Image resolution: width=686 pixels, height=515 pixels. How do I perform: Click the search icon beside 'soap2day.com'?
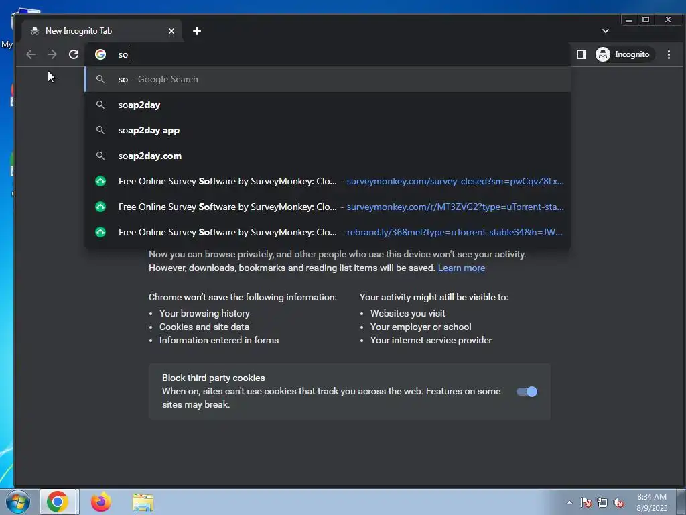click(x=100, y=156)
